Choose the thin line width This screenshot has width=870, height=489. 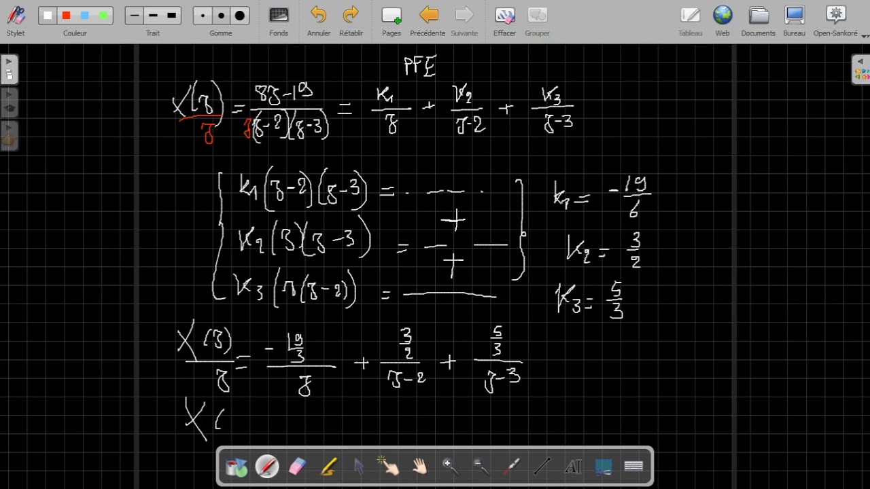point(135,16)
